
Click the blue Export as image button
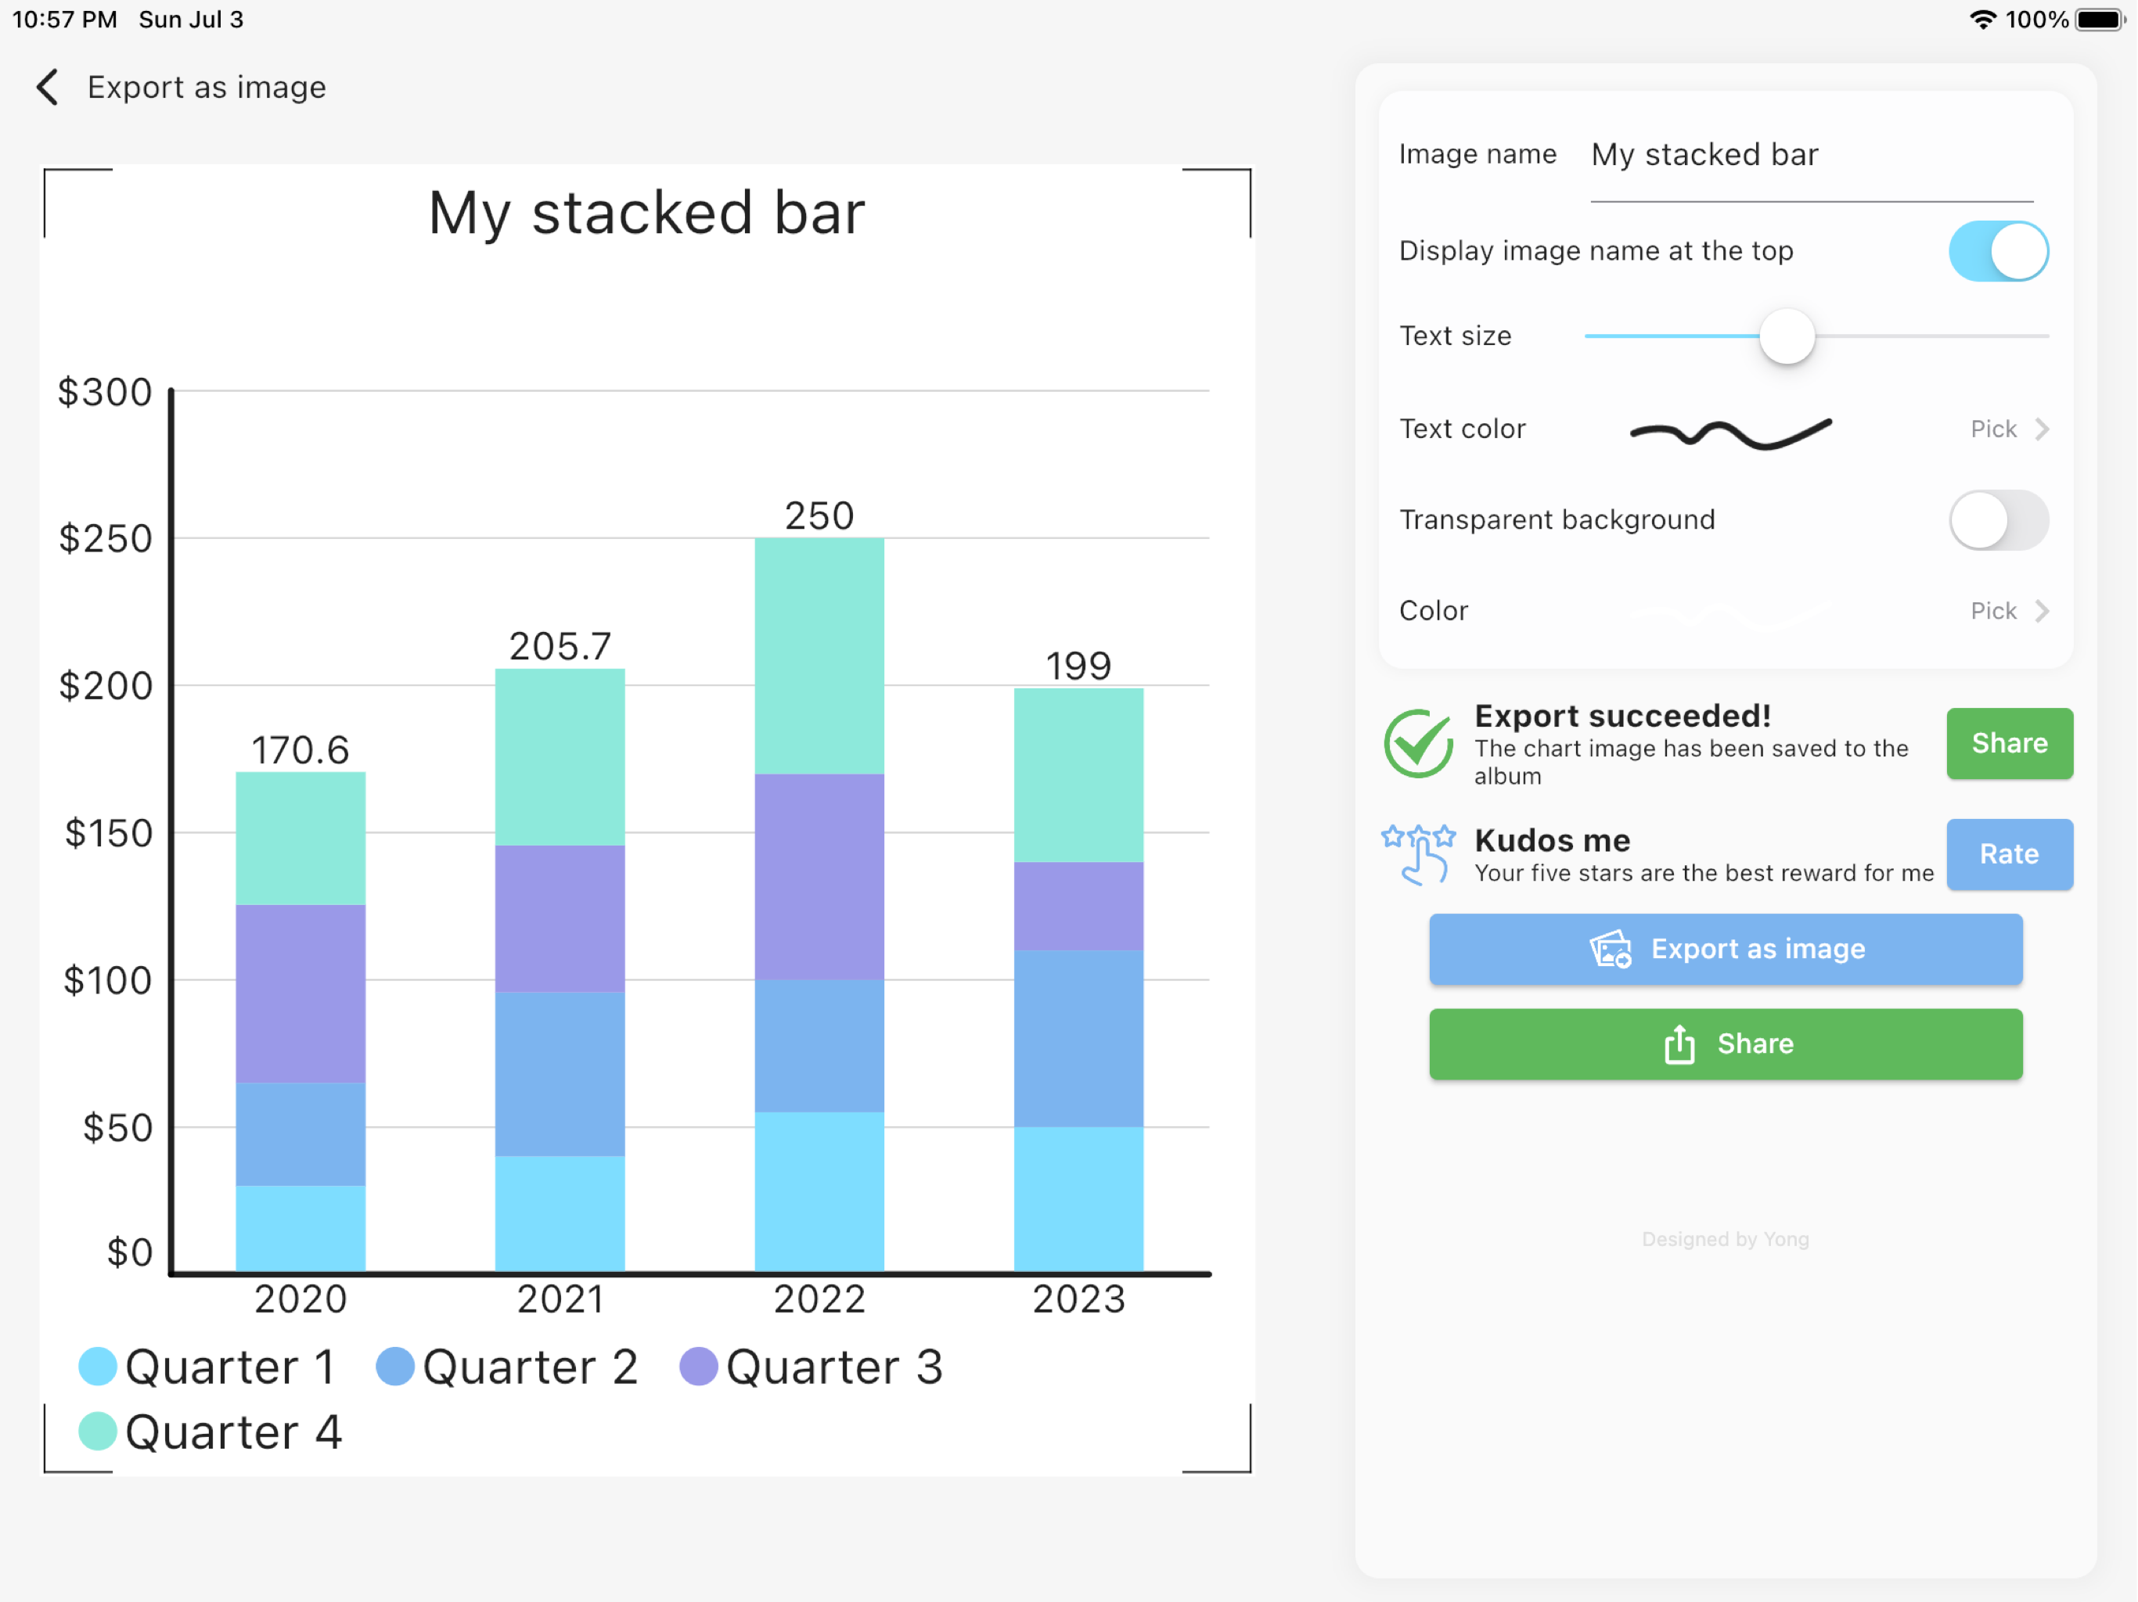1726,949
